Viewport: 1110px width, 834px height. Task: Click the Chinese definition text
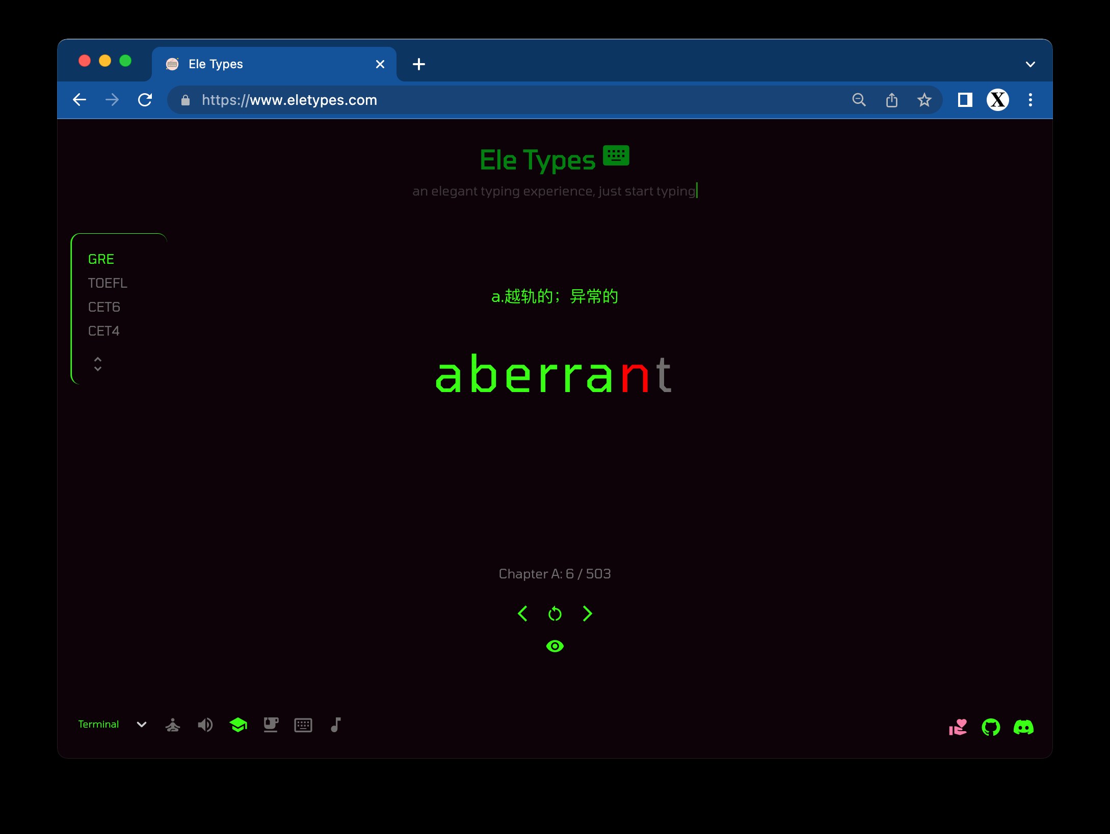click(554, 296)
